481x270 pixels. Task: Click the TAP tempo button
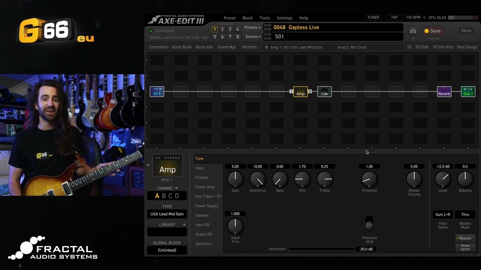(394, 18)
